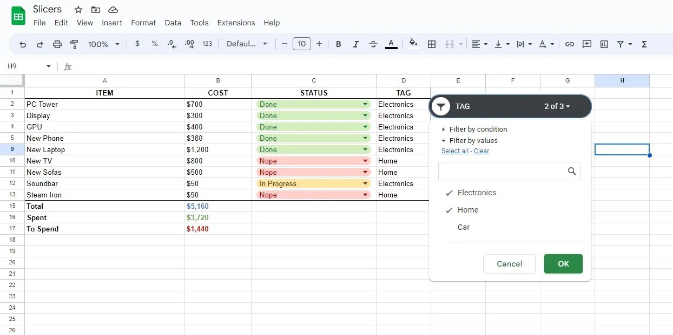Open the Borders tool
The image size is (673, 335).
(x=432, y=44)
